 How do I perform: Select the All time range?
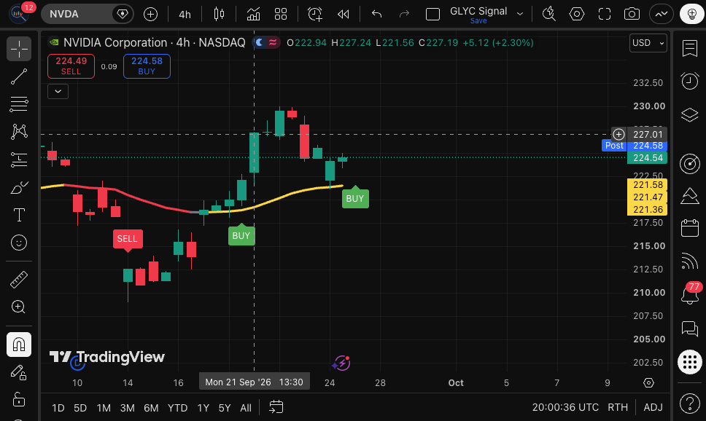pos(246,408)
